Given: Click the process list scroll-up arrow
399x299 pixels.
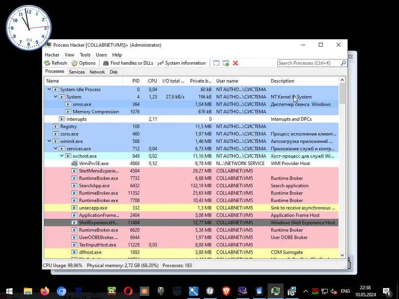Looking at the screenshot, I should (x=342, y=80).
